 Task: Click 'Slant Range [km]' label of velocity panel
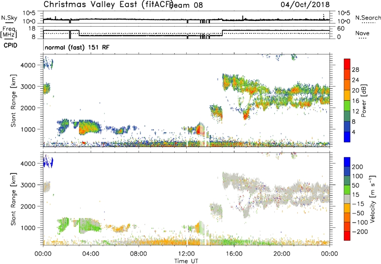pyautogui.click(x=13, y=199)
